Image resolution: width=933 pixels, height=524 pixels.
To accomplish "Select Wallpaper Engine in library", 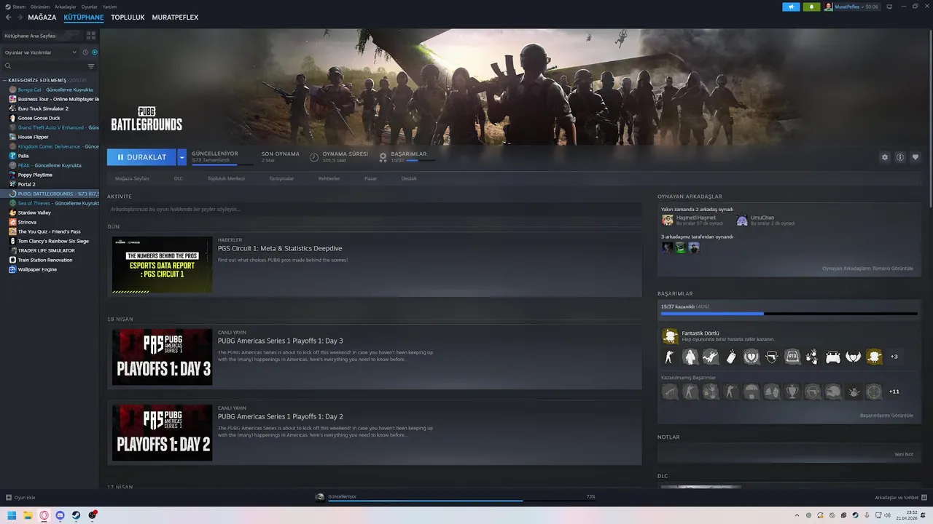I will tap(36, 269).
